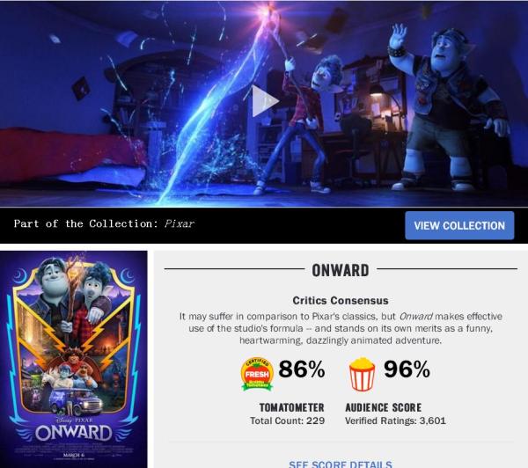Viewport: 528px width, 468px height.
Task: Expand SEE SCORE DETAILS
Action: point(341,464)
